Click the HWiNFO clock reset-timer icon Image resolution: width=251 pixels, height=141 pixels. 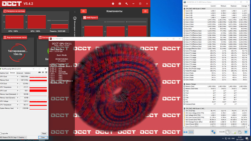(228, 132)
